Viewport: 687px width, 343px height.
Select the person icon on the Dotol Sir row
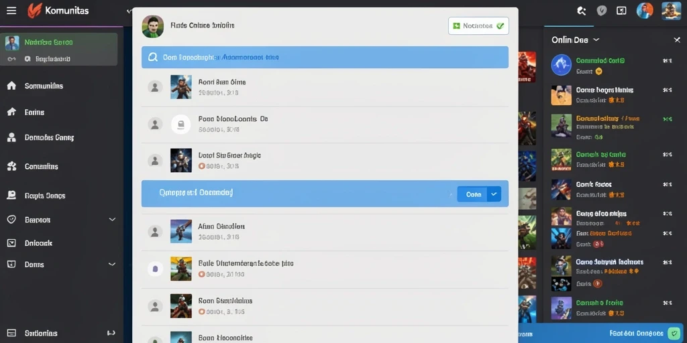pyautogui.click(x=154, y=161)
